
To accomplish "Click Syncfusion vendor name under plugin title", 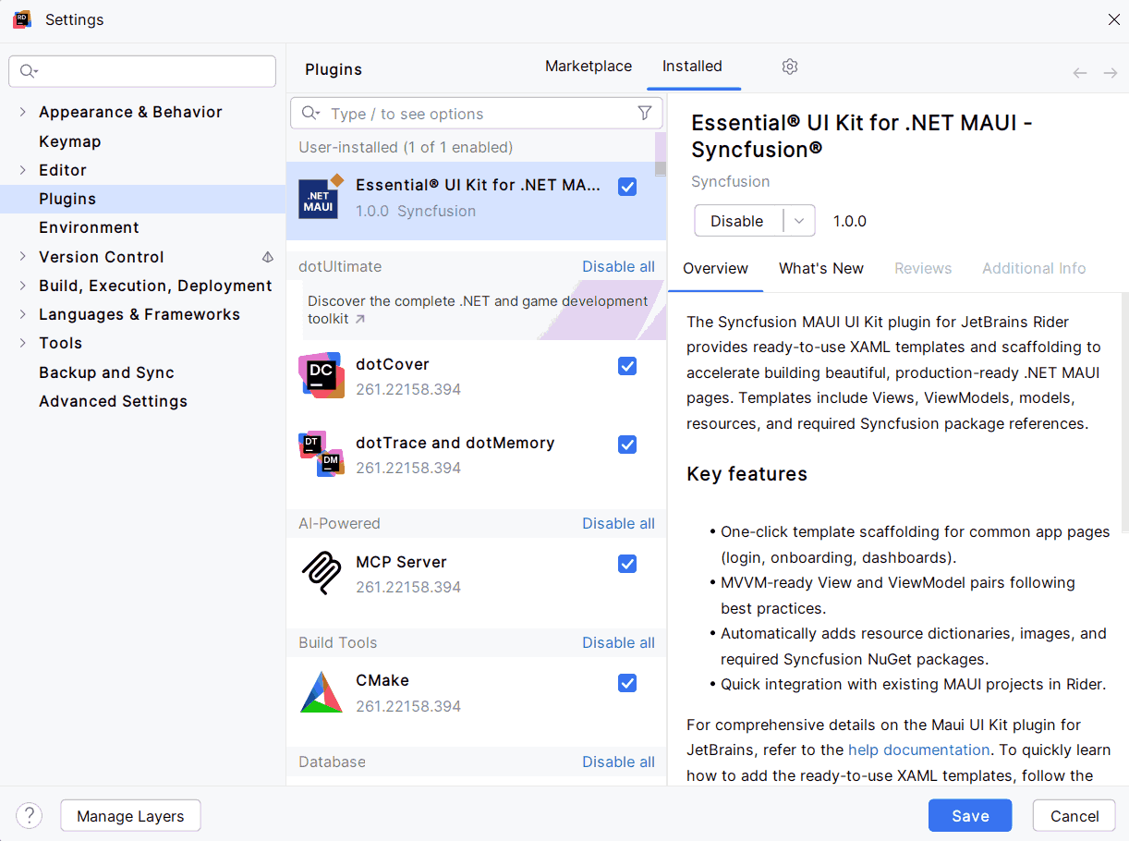I will pyautogui.click(x=730, y=181).
